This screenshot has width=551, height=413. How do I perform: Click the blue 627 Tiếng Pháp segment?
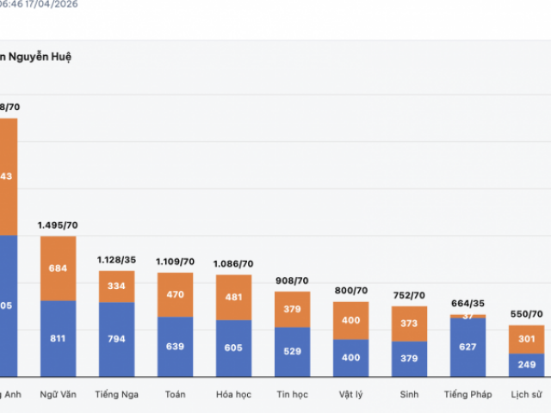(467, 348)
